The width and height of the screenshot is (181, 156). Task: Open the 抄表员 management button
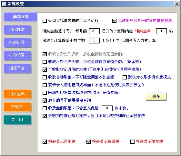[x=17, y=107]
